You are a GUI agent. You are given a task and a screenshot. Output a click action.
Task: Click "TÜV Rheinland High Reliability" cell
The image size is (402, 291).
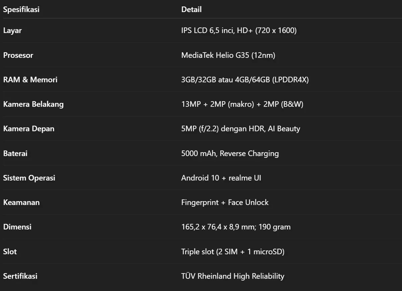[x=232, y=276]
